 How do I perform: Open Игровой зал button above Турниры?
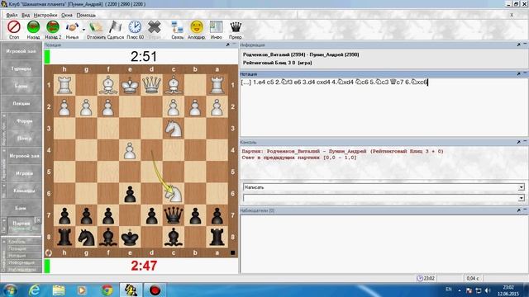point(21,51)
